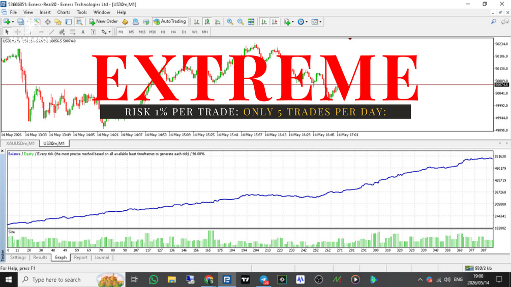Open TradingView from the taskbar
511x287 pixels.
[245, 280]
